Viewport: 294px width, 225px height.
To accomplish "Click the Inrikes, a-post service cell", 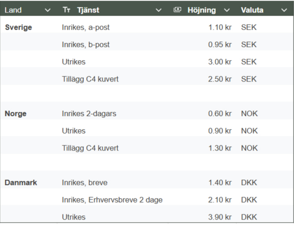I will 85,27.
